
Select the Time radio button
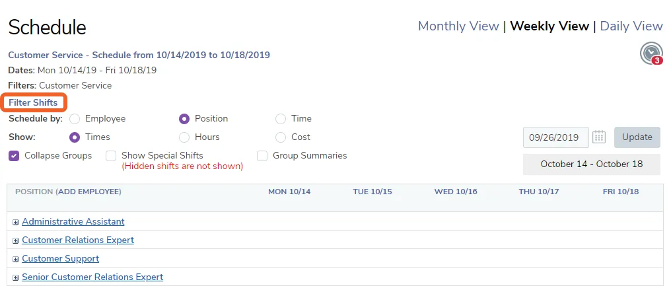[280, 119]
